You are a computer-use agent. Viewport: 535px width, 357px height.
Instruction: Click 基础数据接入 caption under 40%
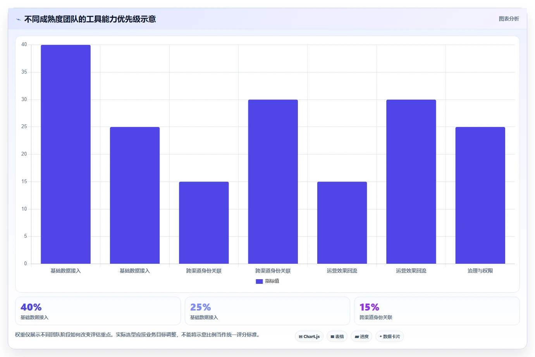tap(34, 318)
